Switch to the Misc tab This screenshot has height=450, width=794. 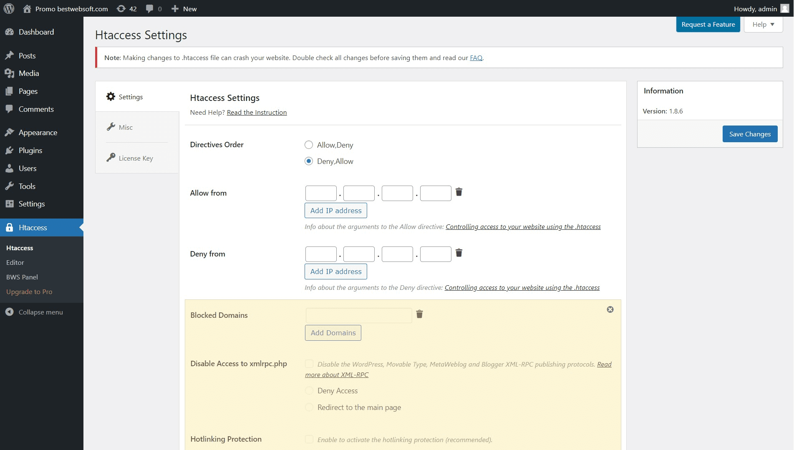click(126, 127)
